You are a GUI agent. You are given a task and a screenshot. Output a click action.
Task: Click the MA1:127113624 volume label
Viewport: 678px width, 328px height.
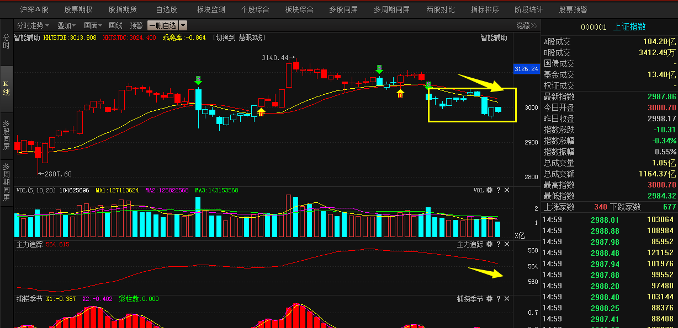point(117,190)
